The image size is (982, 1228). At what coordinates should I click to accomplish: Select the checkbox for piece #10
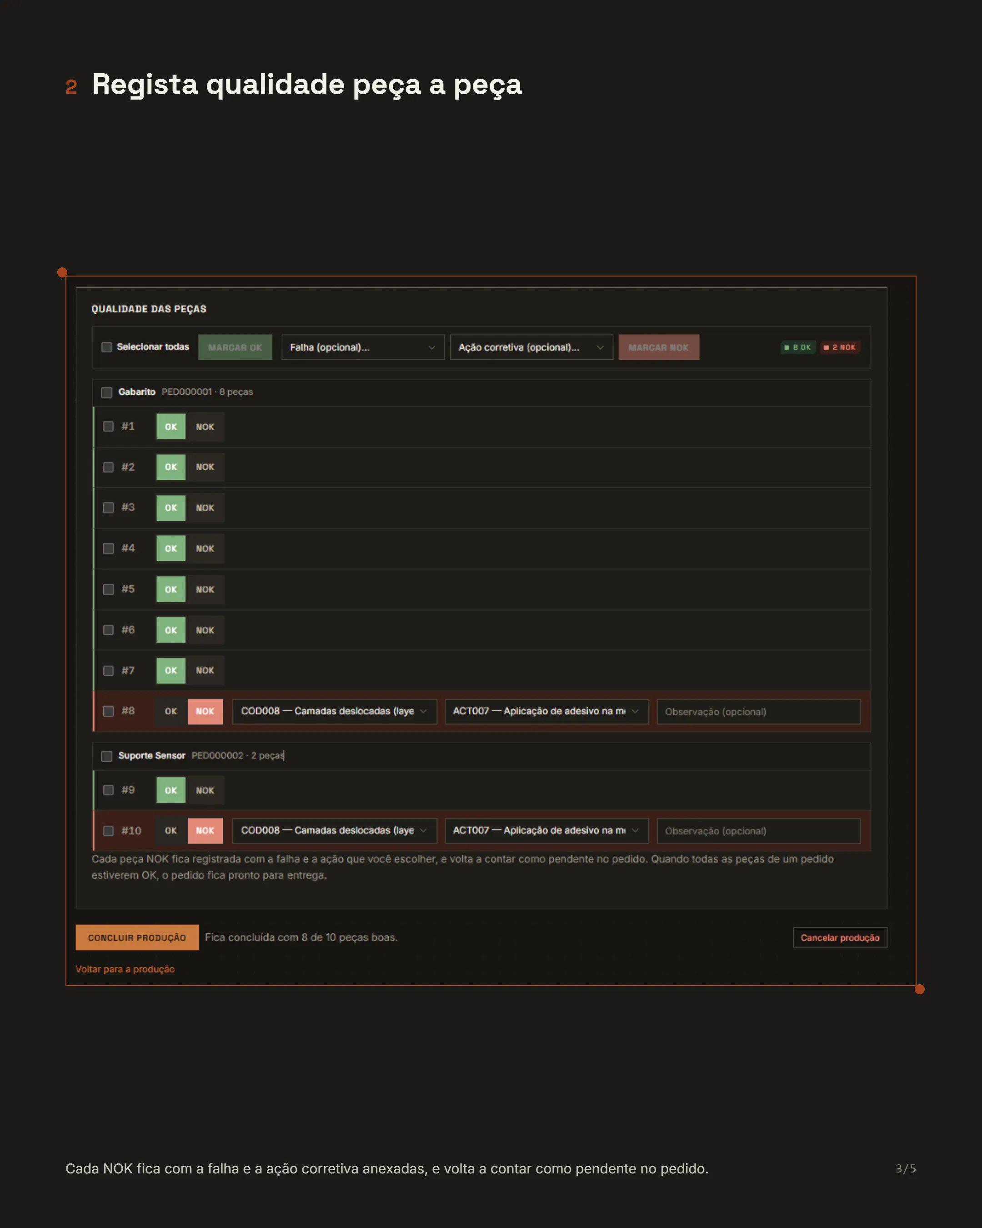click(x=108, y=830)
